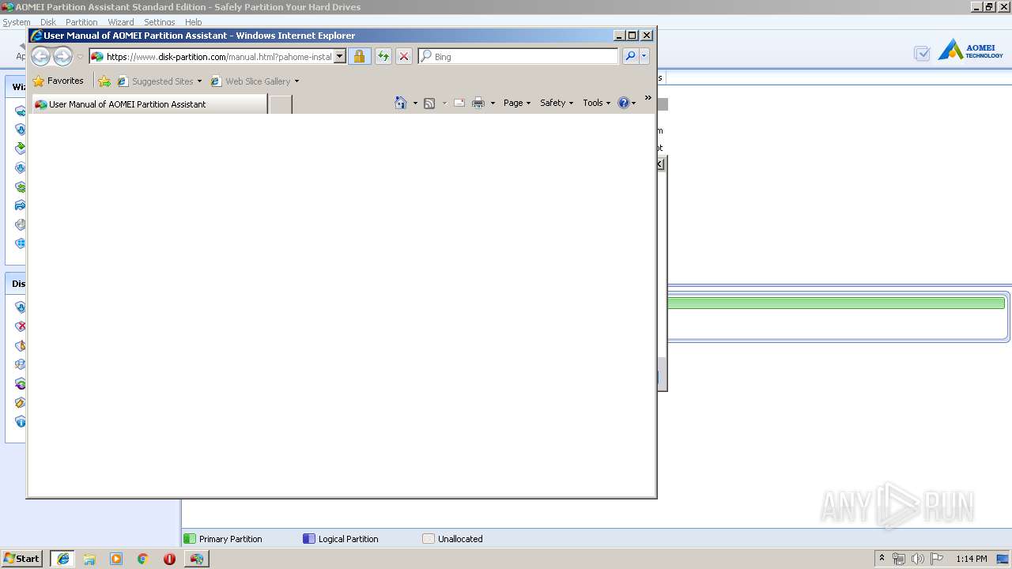Viewport: 1012px width, 569px height.
Task: Show more command bar items chevron
Action: coord(648,98)
